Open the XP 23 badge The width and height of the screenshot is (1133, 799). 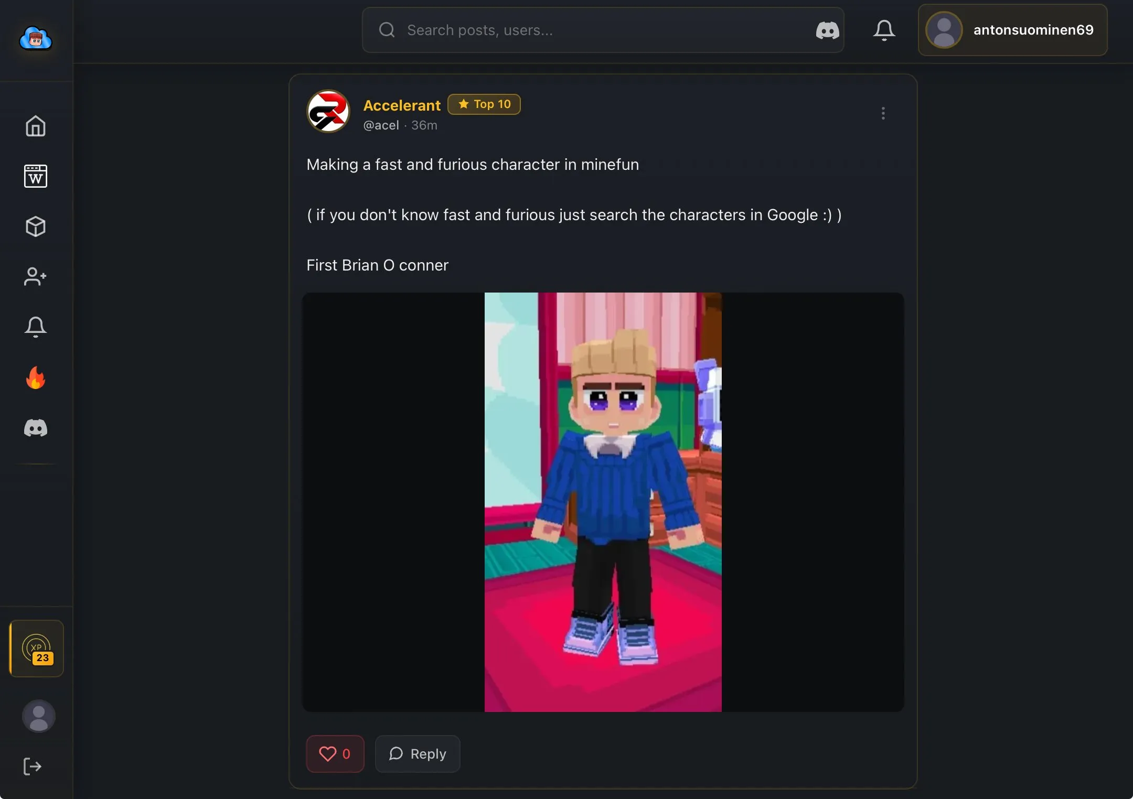click(37, 649)
